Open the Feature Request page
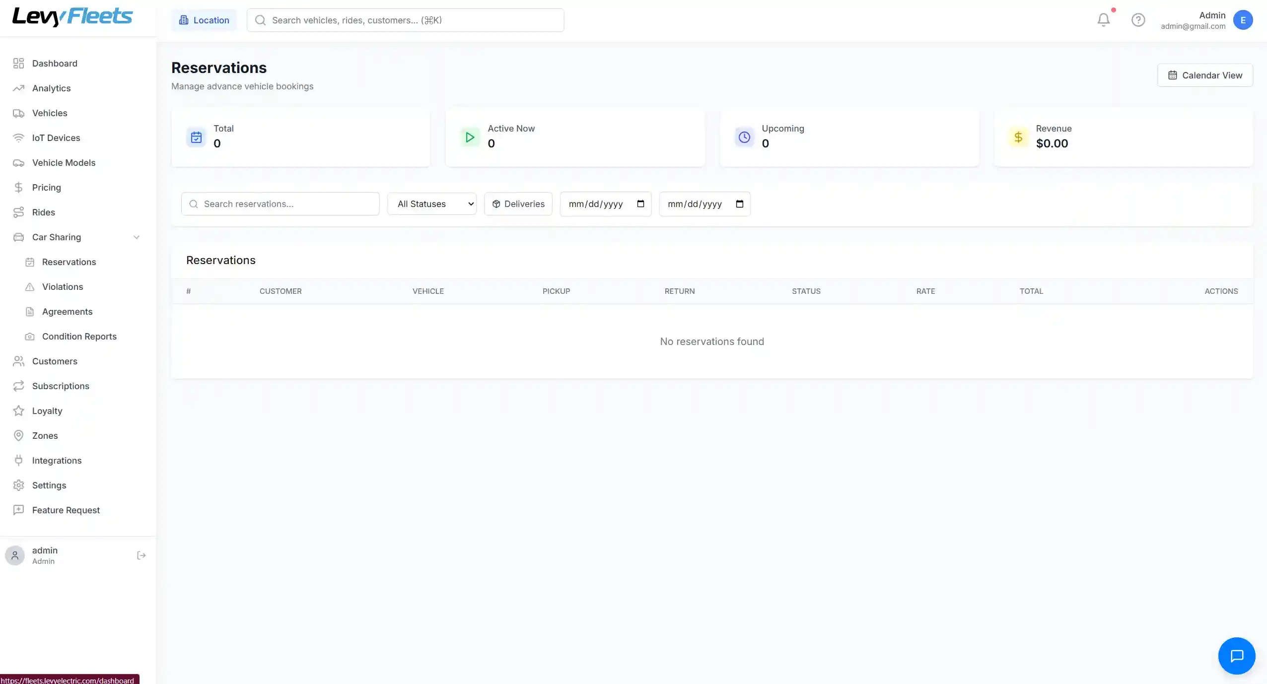 pos(66,510)
